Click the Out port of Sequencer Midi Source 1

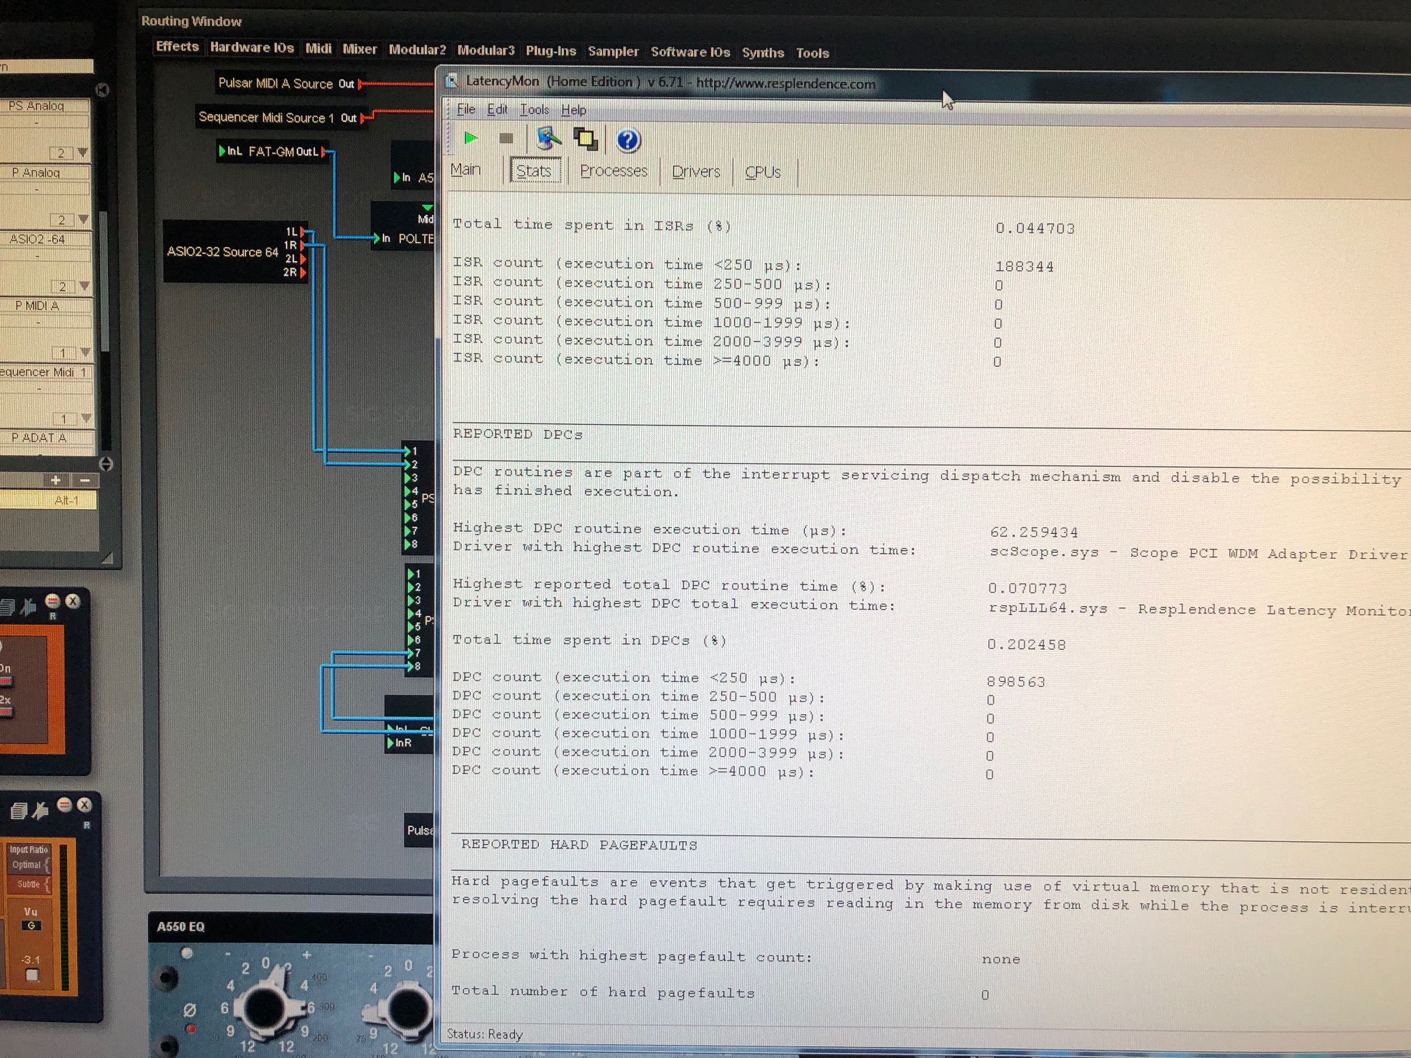pyautogui.click(x=363, y=118)
